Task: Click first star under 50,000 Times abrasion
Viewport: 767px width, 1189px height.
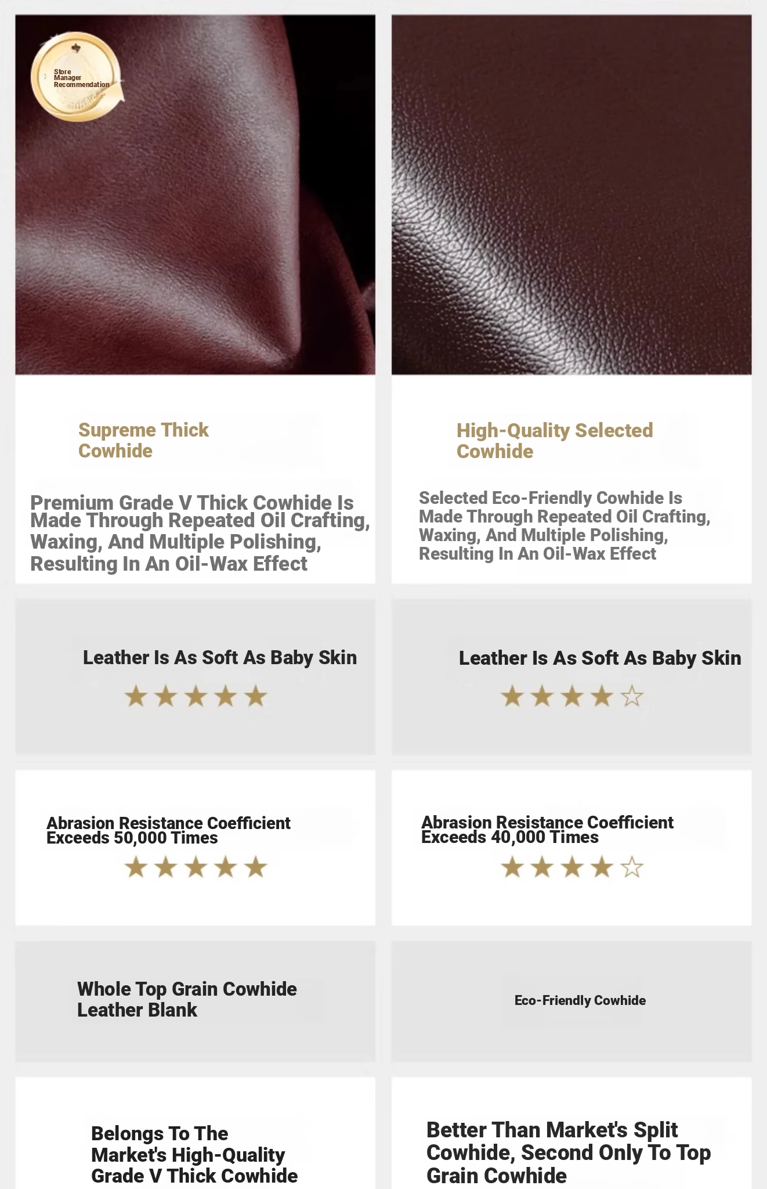Action: pos(136,867)
